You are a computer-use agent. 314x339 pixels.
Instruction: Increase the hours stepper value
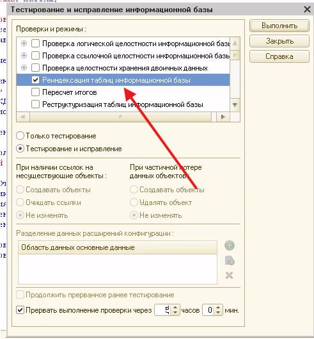pyautogui.click(x=175, y=308)
